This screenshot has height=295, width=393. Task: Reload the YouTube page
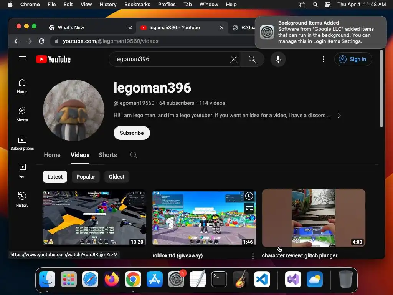point(41,41)
